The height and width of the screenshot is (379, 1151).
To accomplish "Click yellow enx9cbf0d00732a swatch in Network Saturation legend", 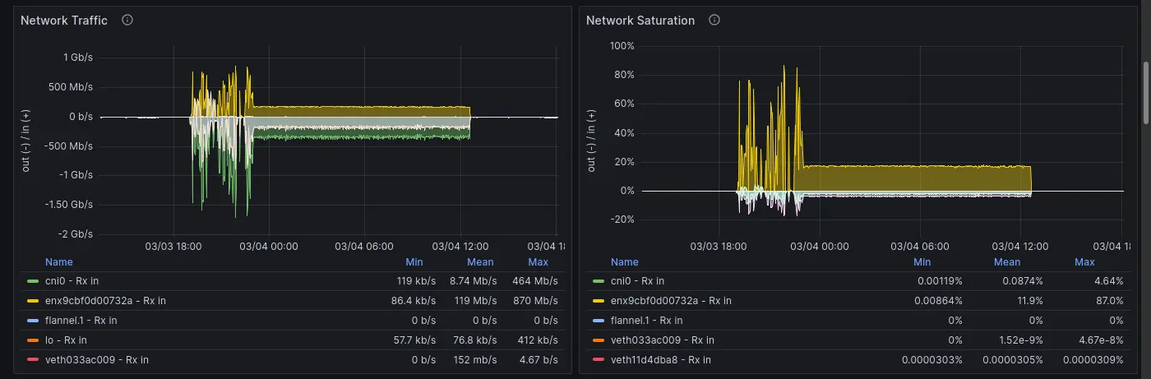I will coord(599,301).
